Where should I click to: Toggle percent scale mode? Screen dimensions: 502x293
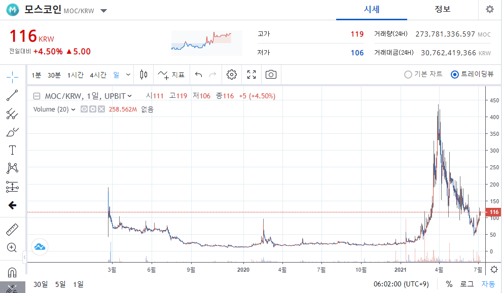pyautogui.click(x=449, y=284)
